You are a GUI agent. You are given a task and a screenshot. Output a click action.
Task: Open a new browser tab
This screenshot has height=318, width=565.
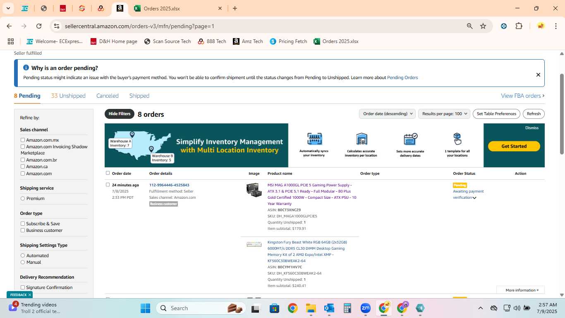[x=235, y=8]
